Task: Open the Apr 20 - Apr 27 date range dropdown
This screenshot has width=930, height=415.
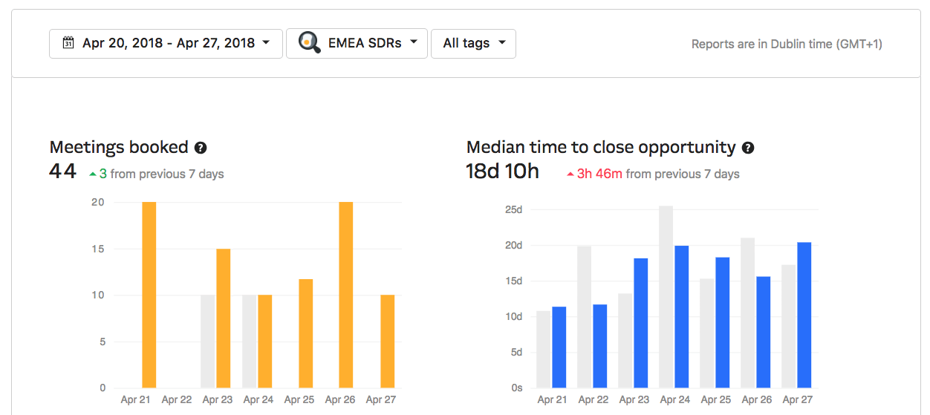Action: coord(166,43)
